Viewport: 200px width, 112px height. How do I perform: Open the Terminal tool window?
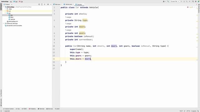41,109
